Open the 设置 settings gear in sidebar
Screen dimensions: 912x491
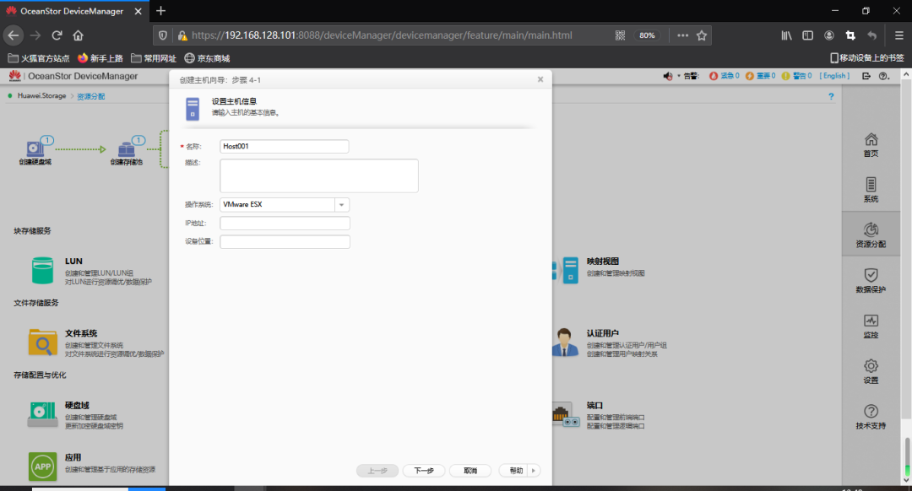click(x=871, y=366)
